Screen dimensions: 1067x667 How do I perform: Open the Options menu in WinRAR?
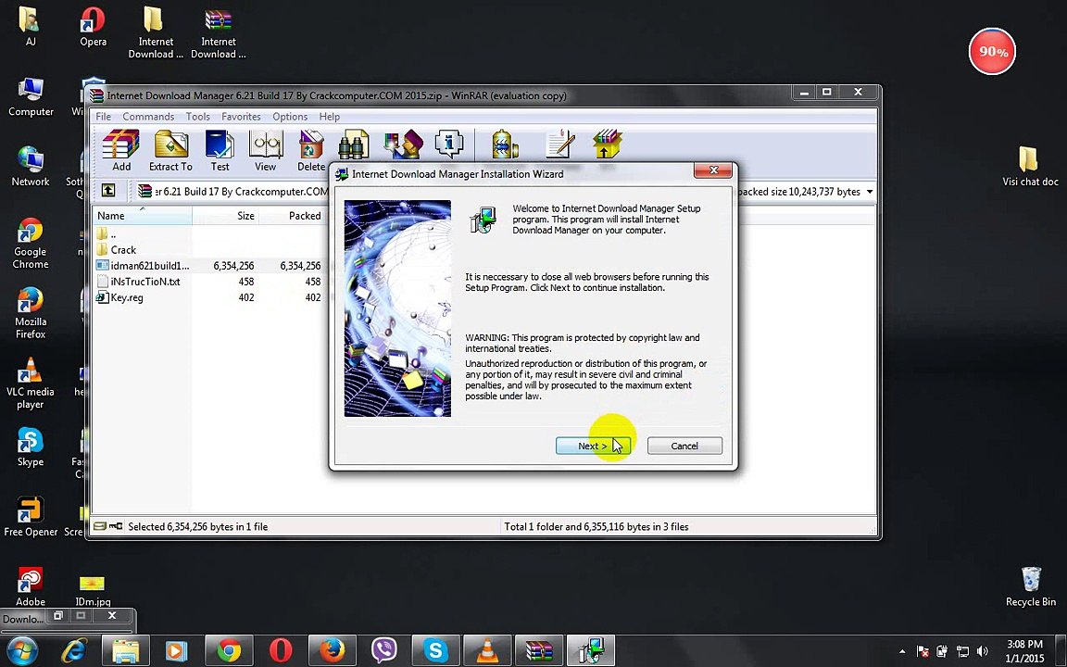(290, 117)
